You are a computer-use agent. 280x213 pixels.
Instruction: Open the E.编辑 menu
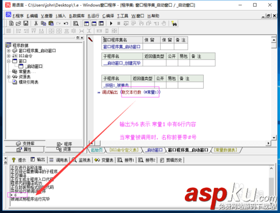[x=32, y=16]
